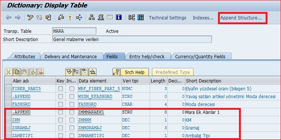This screenshot has width=281, height=140.
Task: Open the Entry help/check tab
Action: [147, 56]
